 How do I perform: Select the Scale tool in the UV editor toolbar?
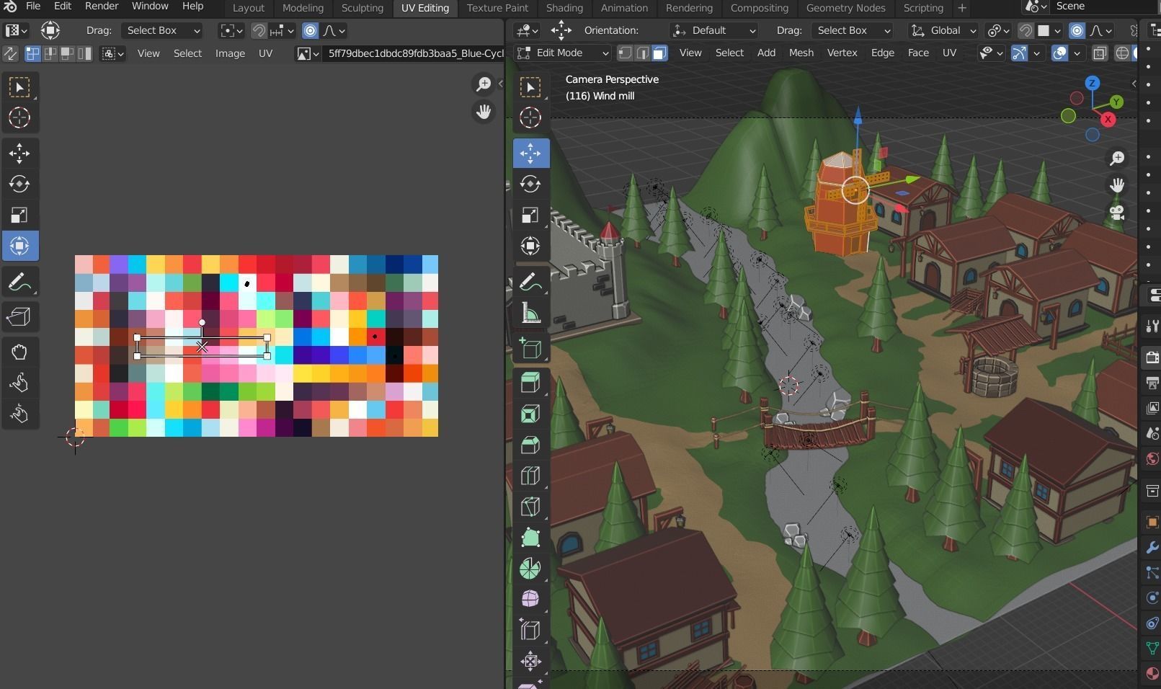click(19, 215)
